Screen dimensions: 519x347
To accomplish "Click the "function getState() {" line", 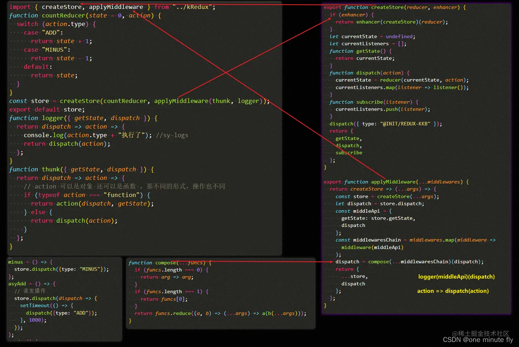I will click(361, 51).
